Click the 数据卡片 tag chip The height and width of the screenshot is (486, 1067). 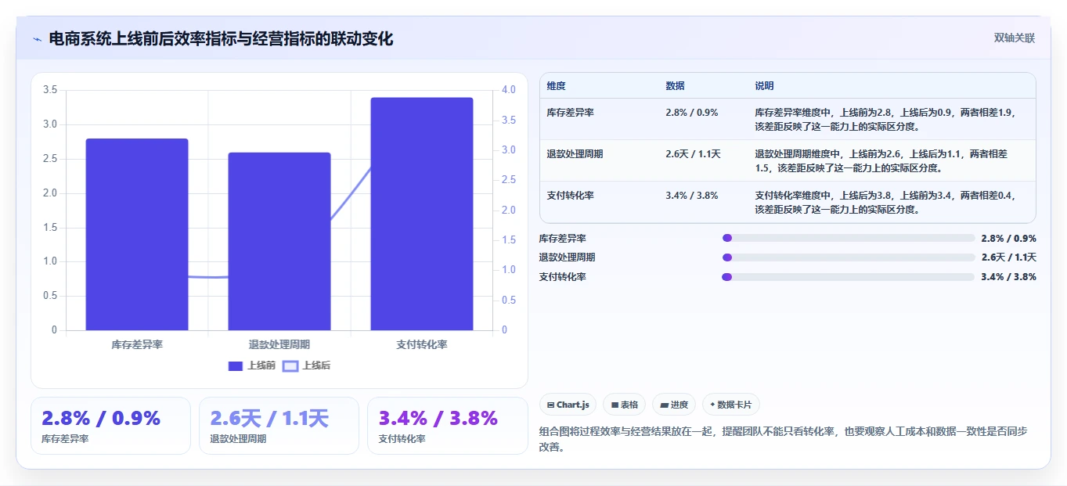(730, 405)
